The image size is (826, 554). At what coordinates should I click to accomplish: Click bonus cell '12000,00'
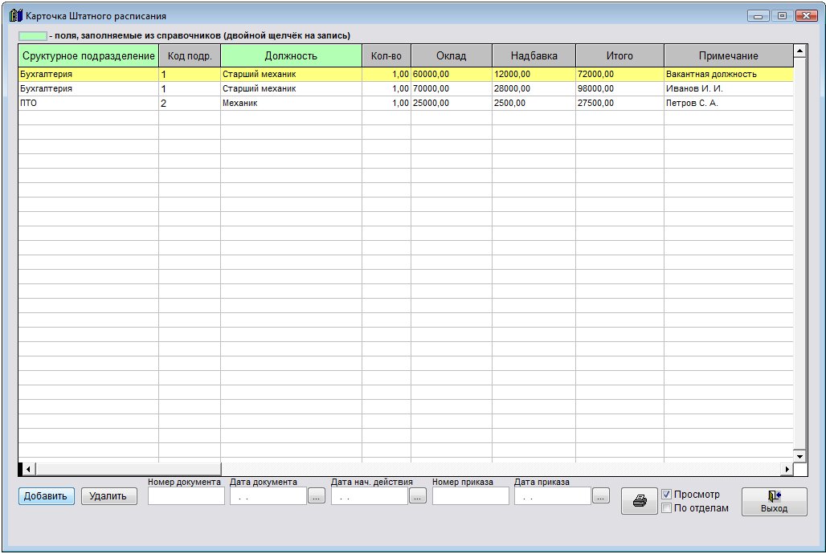coord(534,74)
